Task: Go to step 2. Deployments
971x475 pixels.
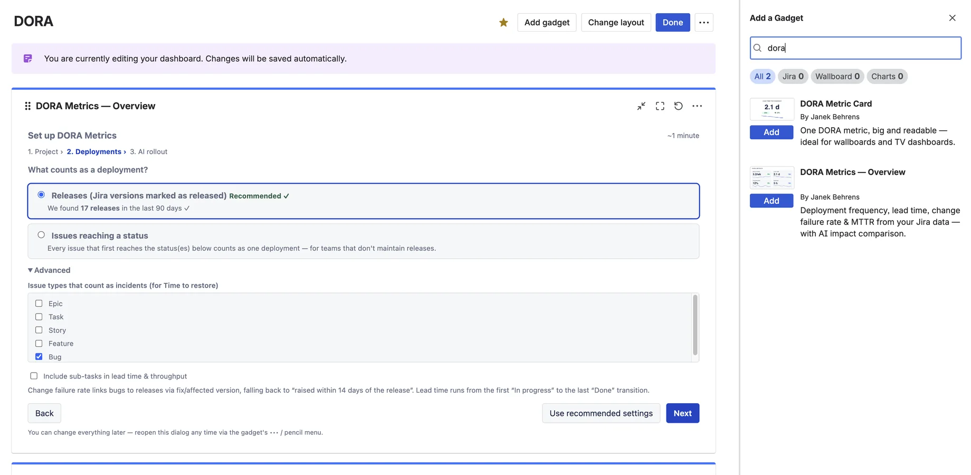Action: 94,151
